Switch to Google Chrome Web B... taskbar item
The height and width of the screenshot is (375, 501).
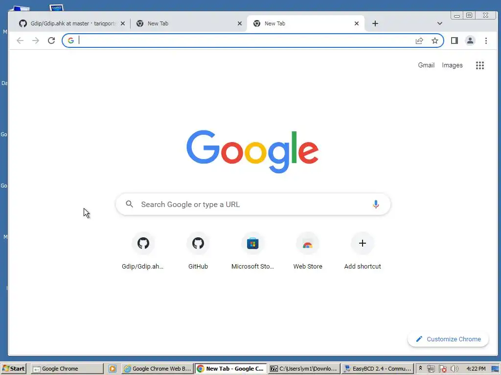[158, 369]
